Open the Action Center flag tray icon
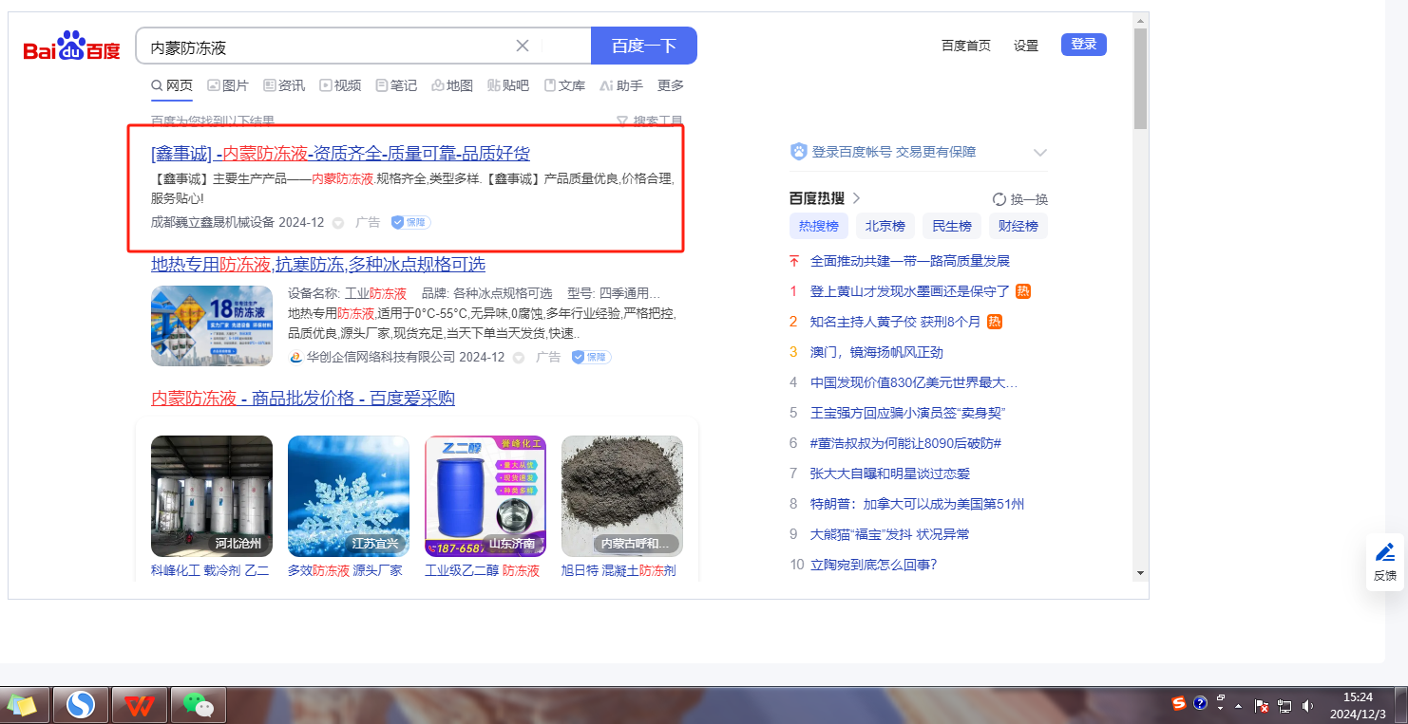 [x=1263, y=705]
